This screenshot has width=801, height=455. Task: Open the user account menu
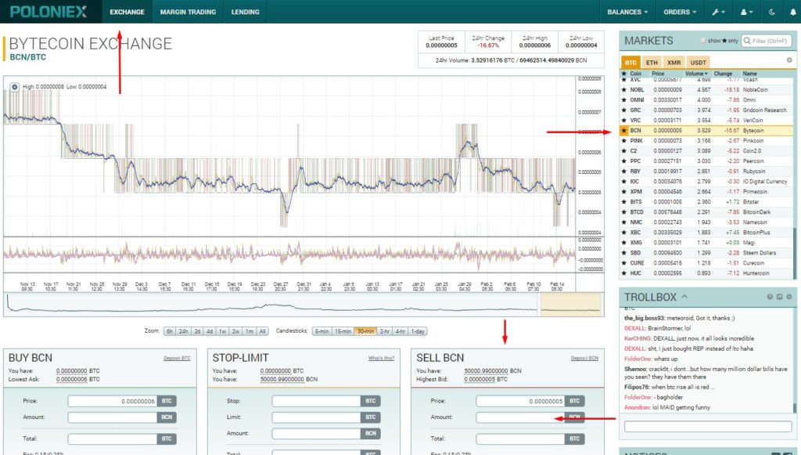click(746, 12)
